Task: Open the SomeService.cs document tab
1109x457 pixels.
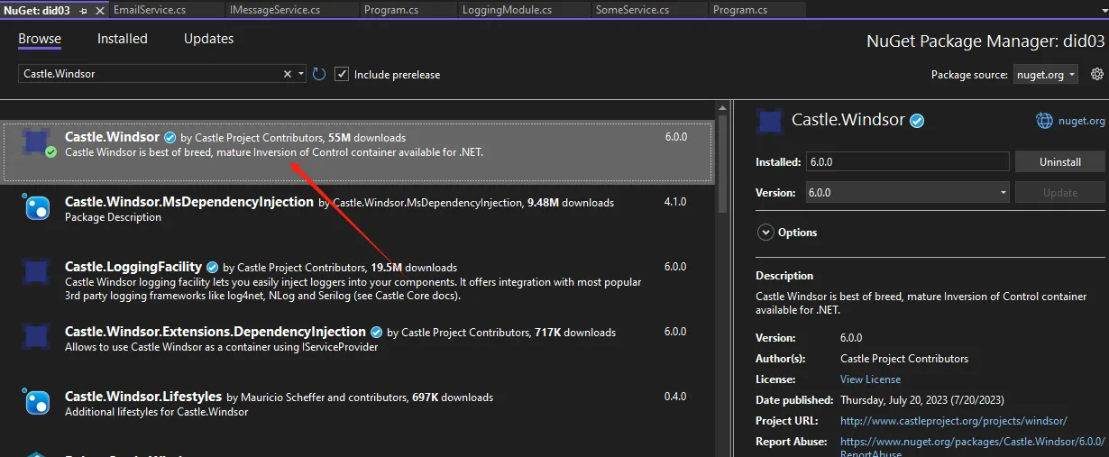Action: tap(633, 10)
